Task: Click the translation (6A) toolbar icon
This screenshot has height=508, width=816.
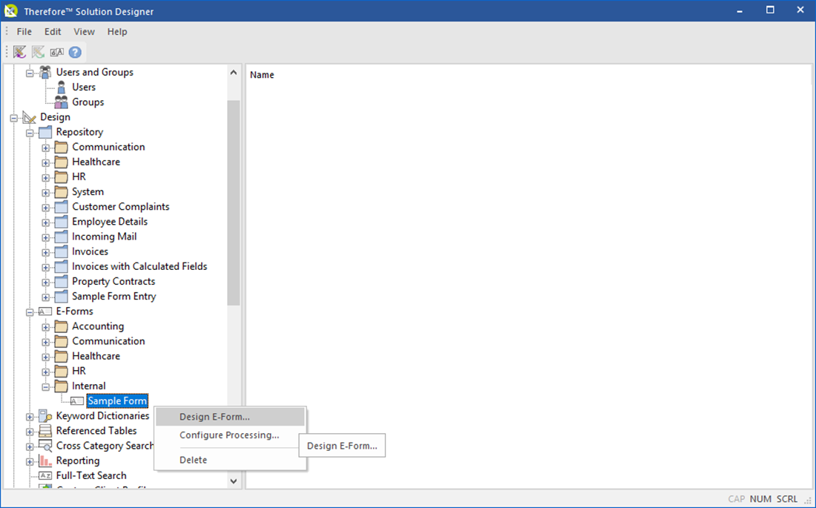Action: [56, 52]
